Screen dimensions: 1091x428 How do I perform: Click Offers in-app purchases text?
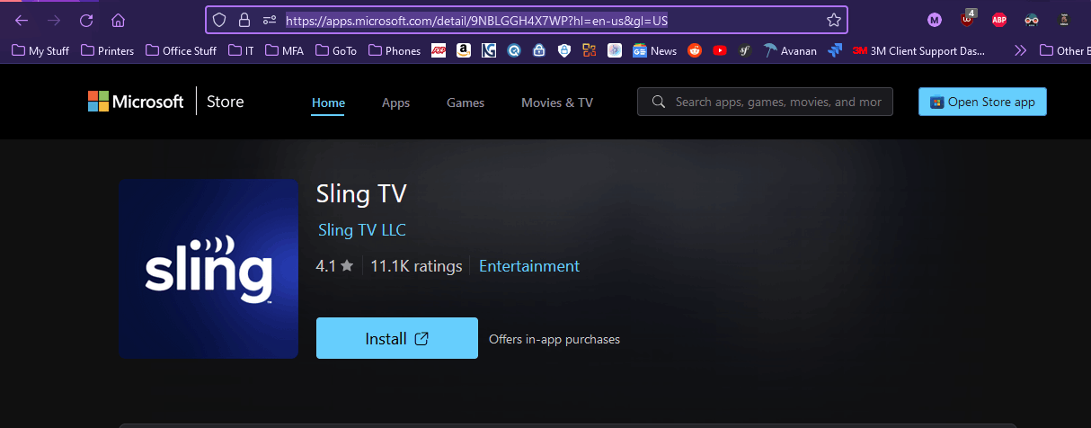coord(554,339)
